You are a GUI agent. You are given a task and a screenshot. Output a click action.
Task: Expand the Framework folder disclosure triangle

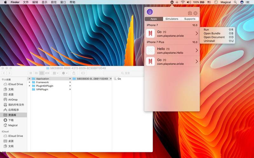click(30, 82)
